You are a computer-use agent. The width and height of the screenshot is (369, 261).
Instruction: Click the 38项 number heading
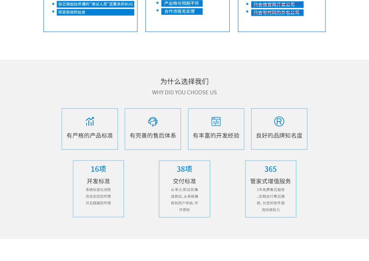(x=184, y=169)
